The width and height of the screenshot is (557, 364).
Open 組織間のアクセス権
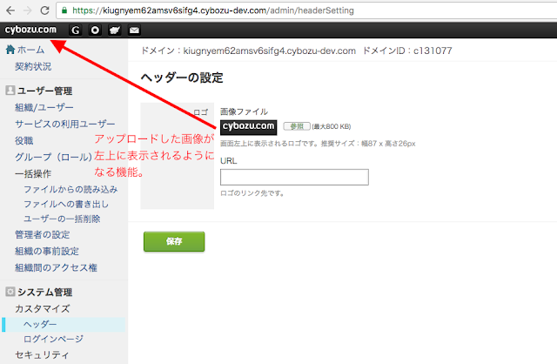(56, 267)
